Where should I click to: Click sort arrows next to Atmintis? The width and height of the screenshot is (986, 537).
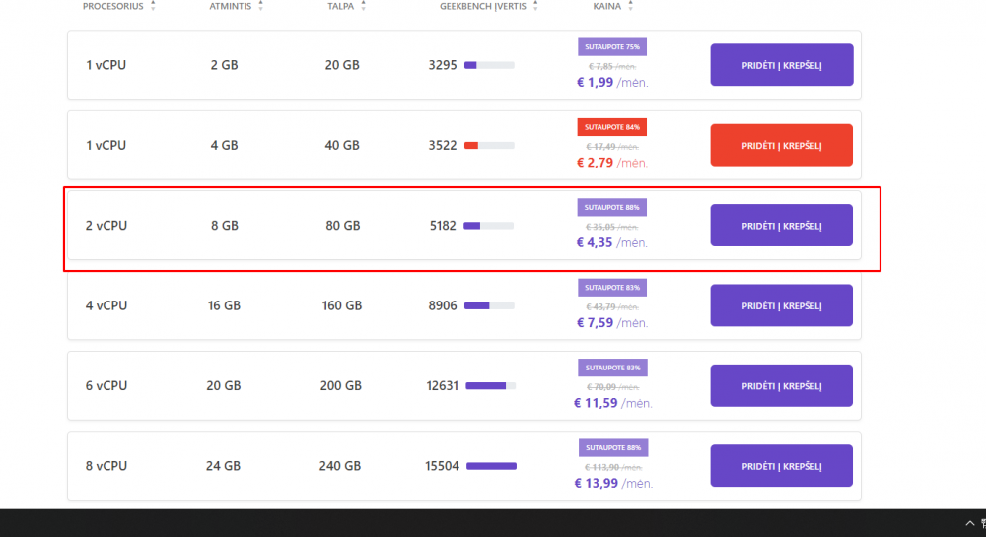pyautogui.click(x=260, y=6)
